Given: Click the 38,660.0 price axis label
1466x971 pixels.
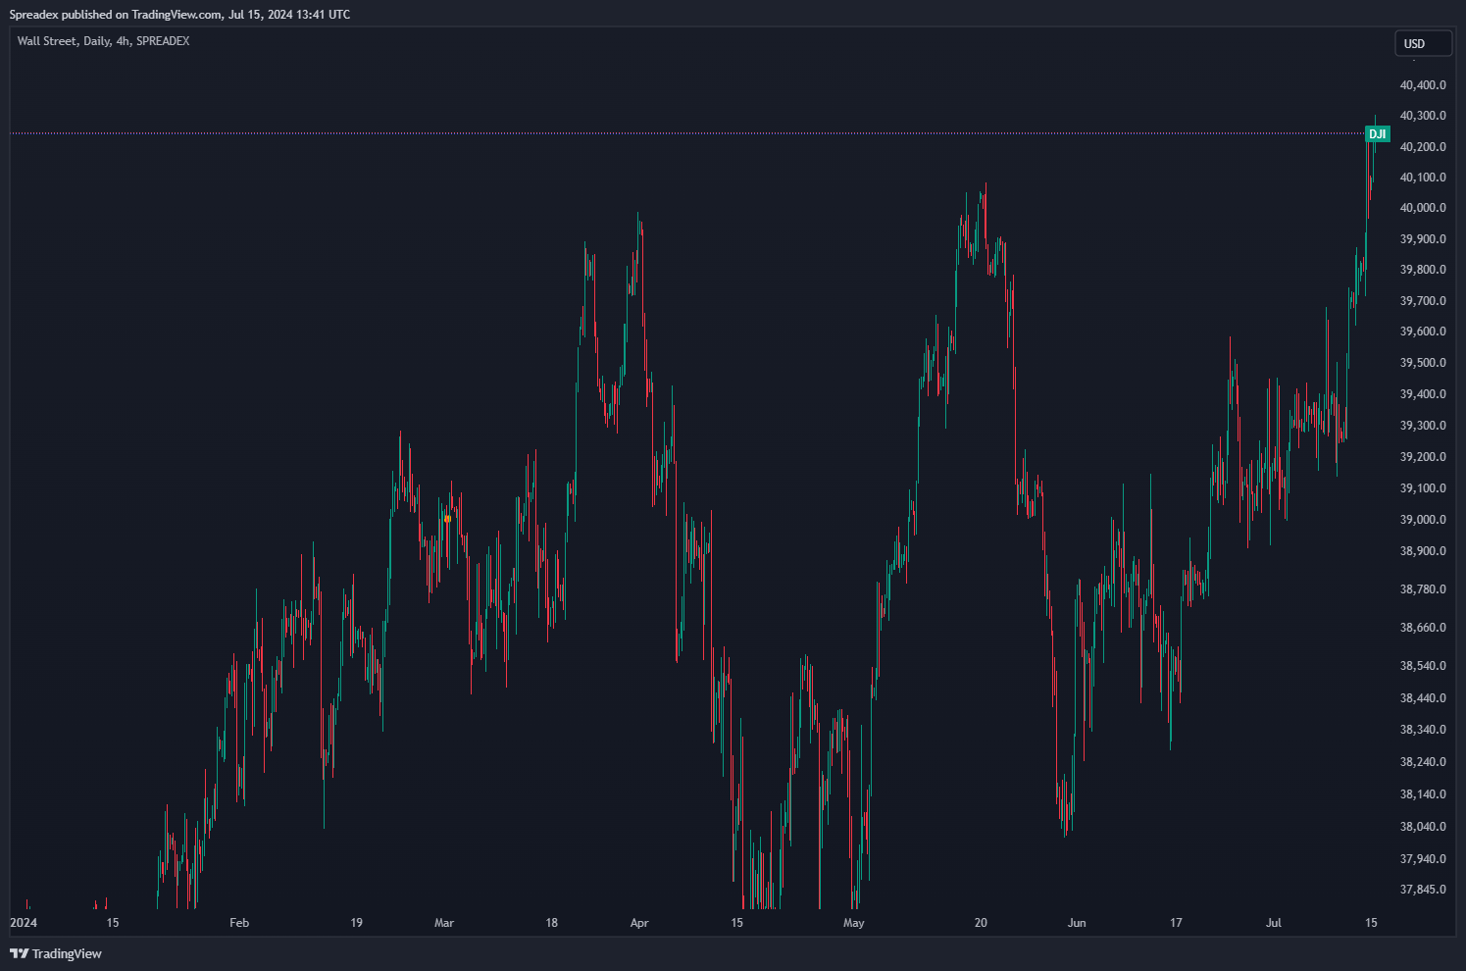Looking at the screenshot, I should point(1423,628).
